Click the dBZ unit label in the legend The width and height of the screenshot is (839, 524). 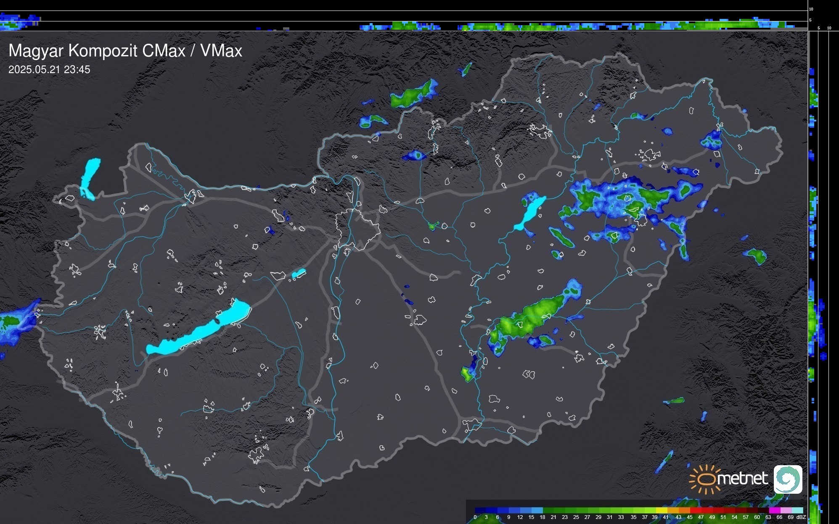pos(801,517)
